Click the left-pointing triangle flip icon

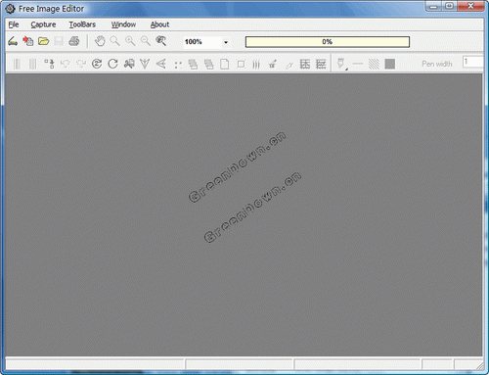coord(161,64)
